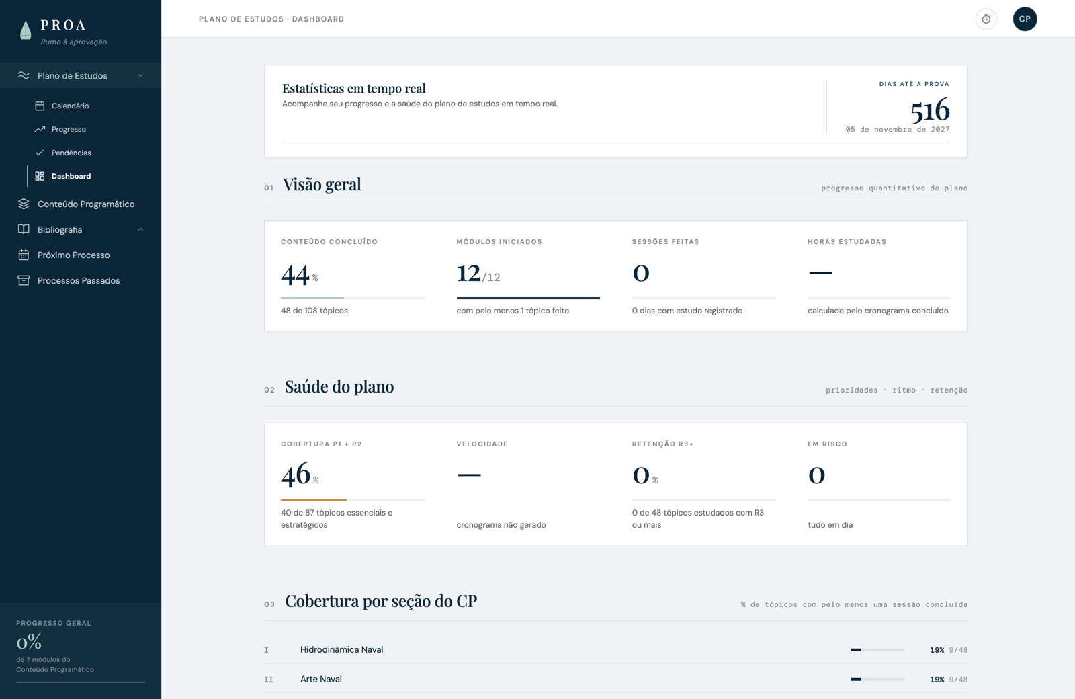The width and height of the screenshot is (1075, 699).
Task: Click the sidebar Progresso Geral bar
Action: point(81,682)
